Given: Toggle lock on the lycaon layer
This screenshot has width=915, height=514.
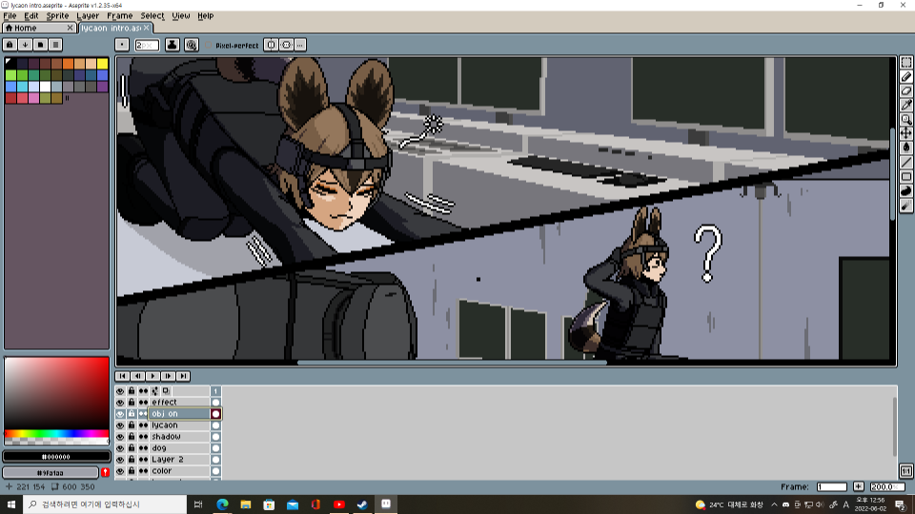Looking at the screenshot, I should point(132,425).
